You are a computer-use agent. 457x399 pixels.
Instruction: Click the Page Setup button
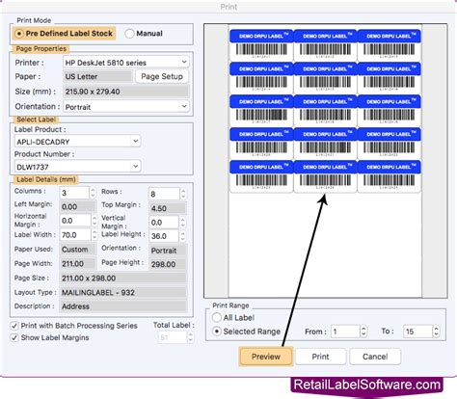click(x=162, y=76)
